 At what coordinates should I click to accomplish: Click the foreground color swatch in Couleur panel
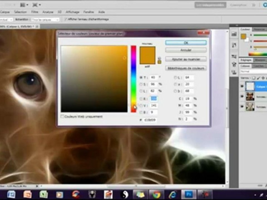(243, 37)
